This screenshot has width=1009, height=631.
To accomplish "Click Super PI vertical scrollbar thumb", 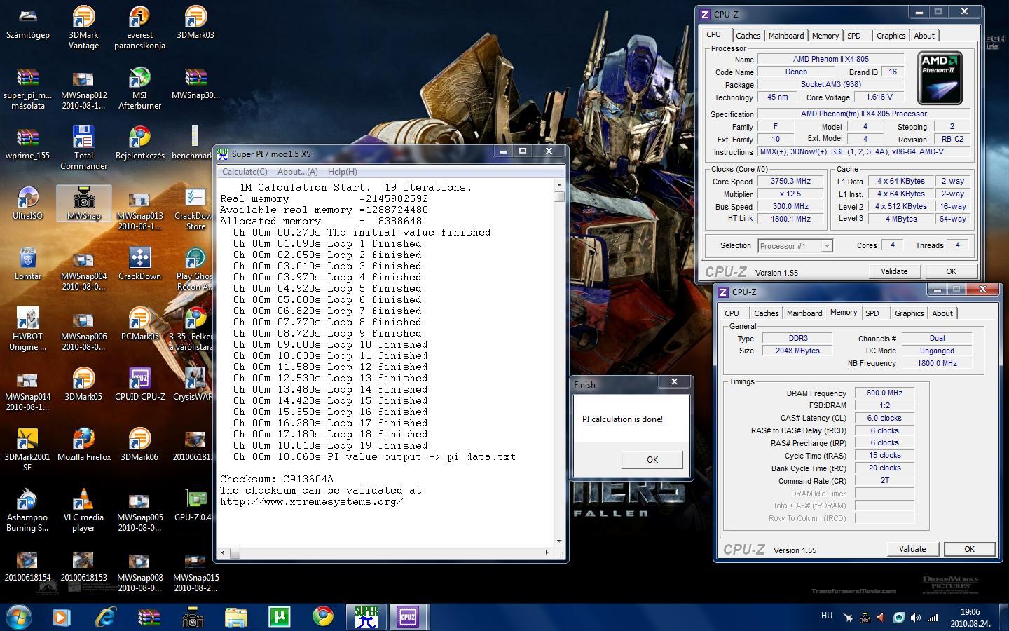I will tap(558, 196).
